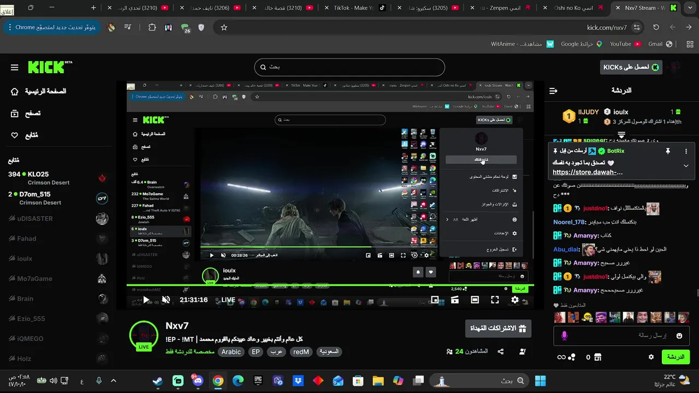Open Chrome extensions puzzle icon

click(152, 27)
